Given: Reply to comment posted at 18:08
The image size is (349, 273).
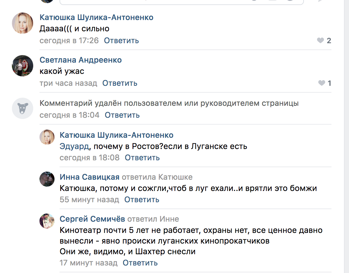Looking at the screenshot, I should [142, 157].
